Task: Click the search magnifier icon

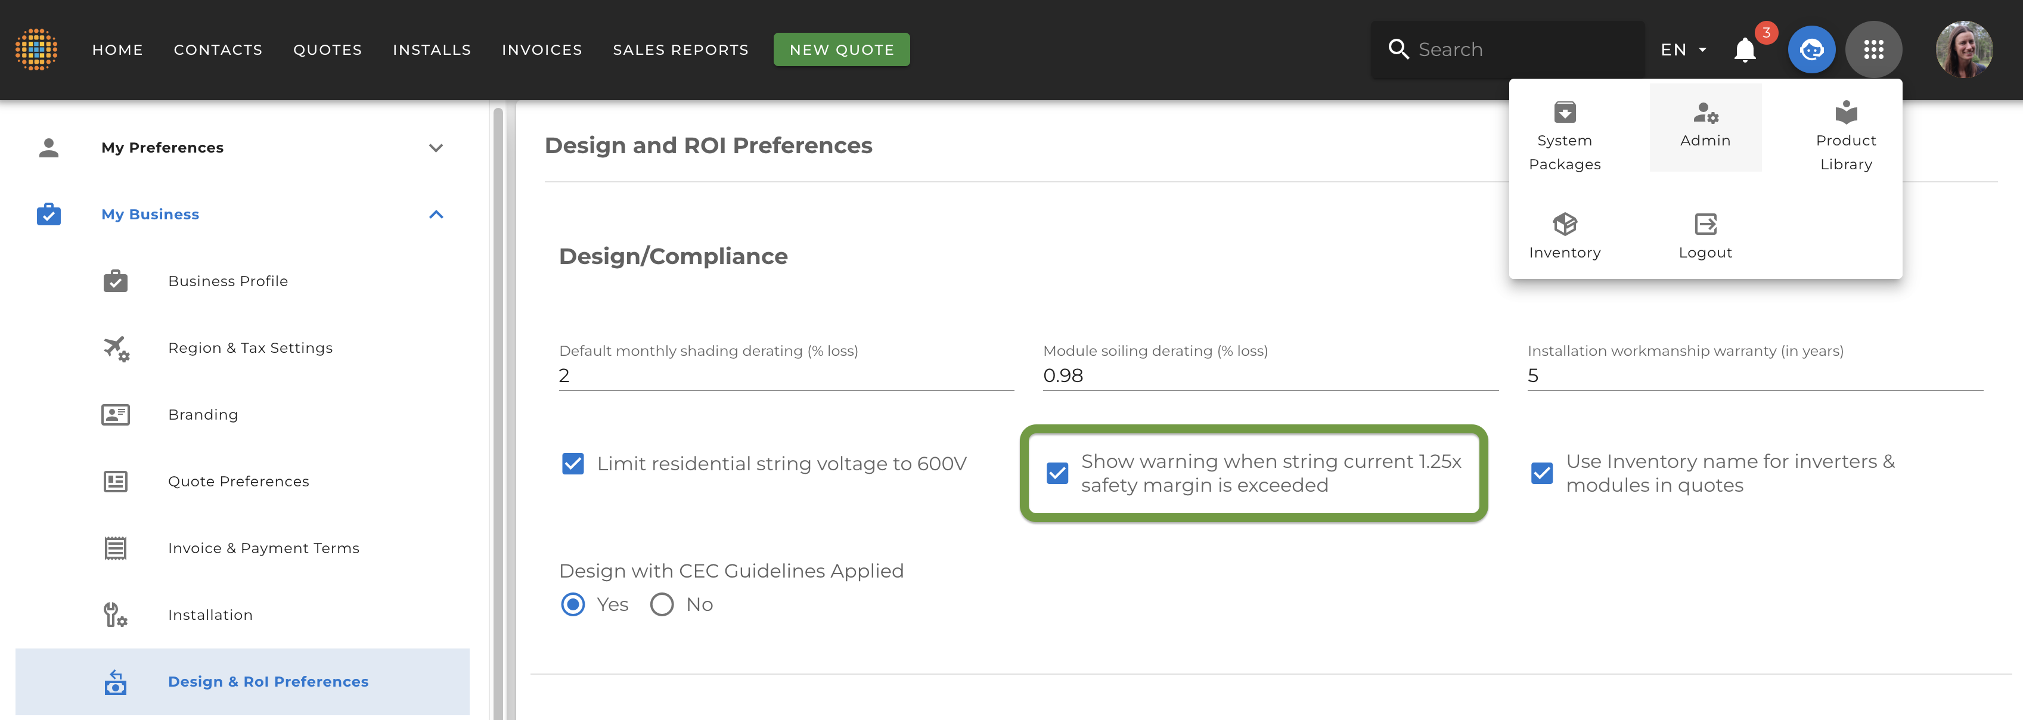Action: (1398, 49)
